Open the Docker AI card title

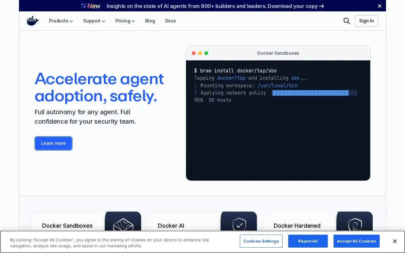(171, 226)
